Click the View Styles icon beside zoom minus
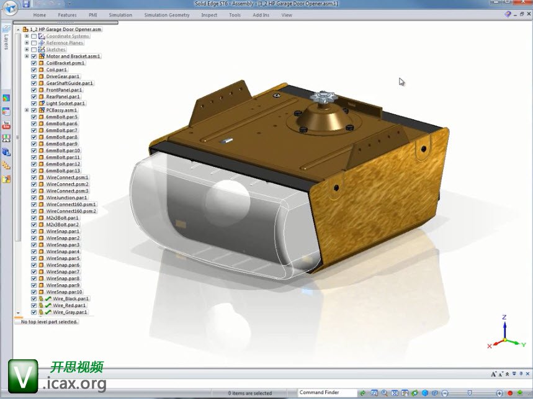Screen dimensions: 533x399 point(436,393)
